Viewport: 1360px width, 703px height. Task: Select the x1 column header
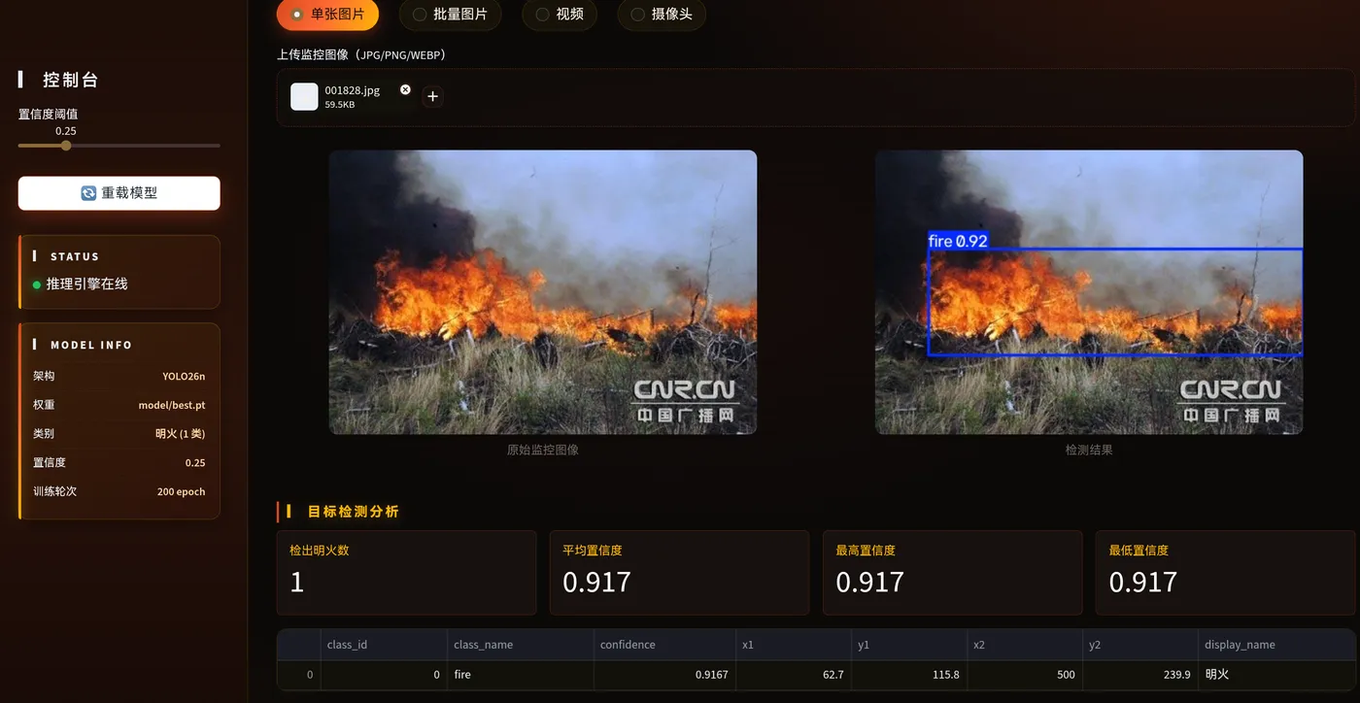click(794, 645)
